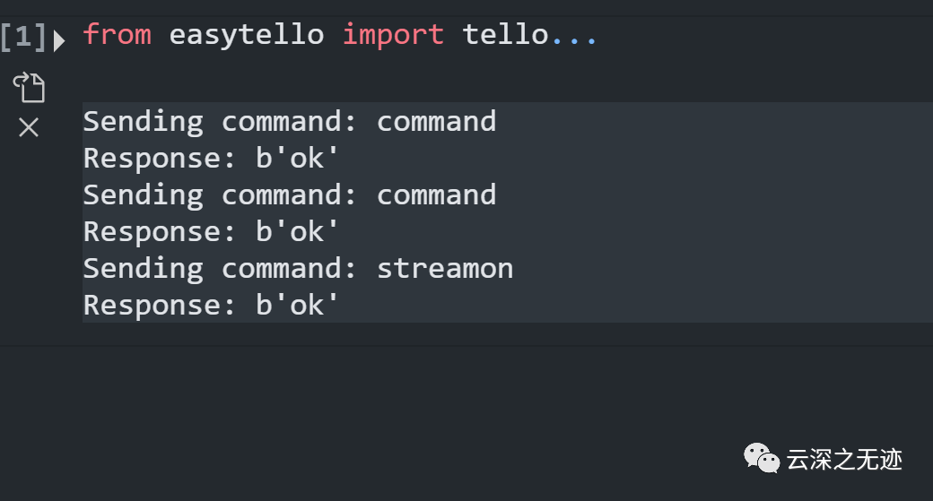Click the empty area below the cell output

click(x=449, y=403)
